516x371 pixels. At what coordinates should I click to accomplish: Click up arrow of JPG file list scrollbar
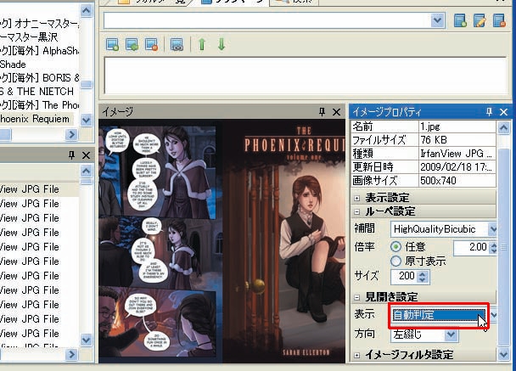87,171
